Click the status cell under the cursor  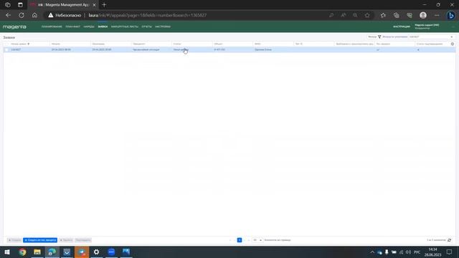[x=191, y=49]
